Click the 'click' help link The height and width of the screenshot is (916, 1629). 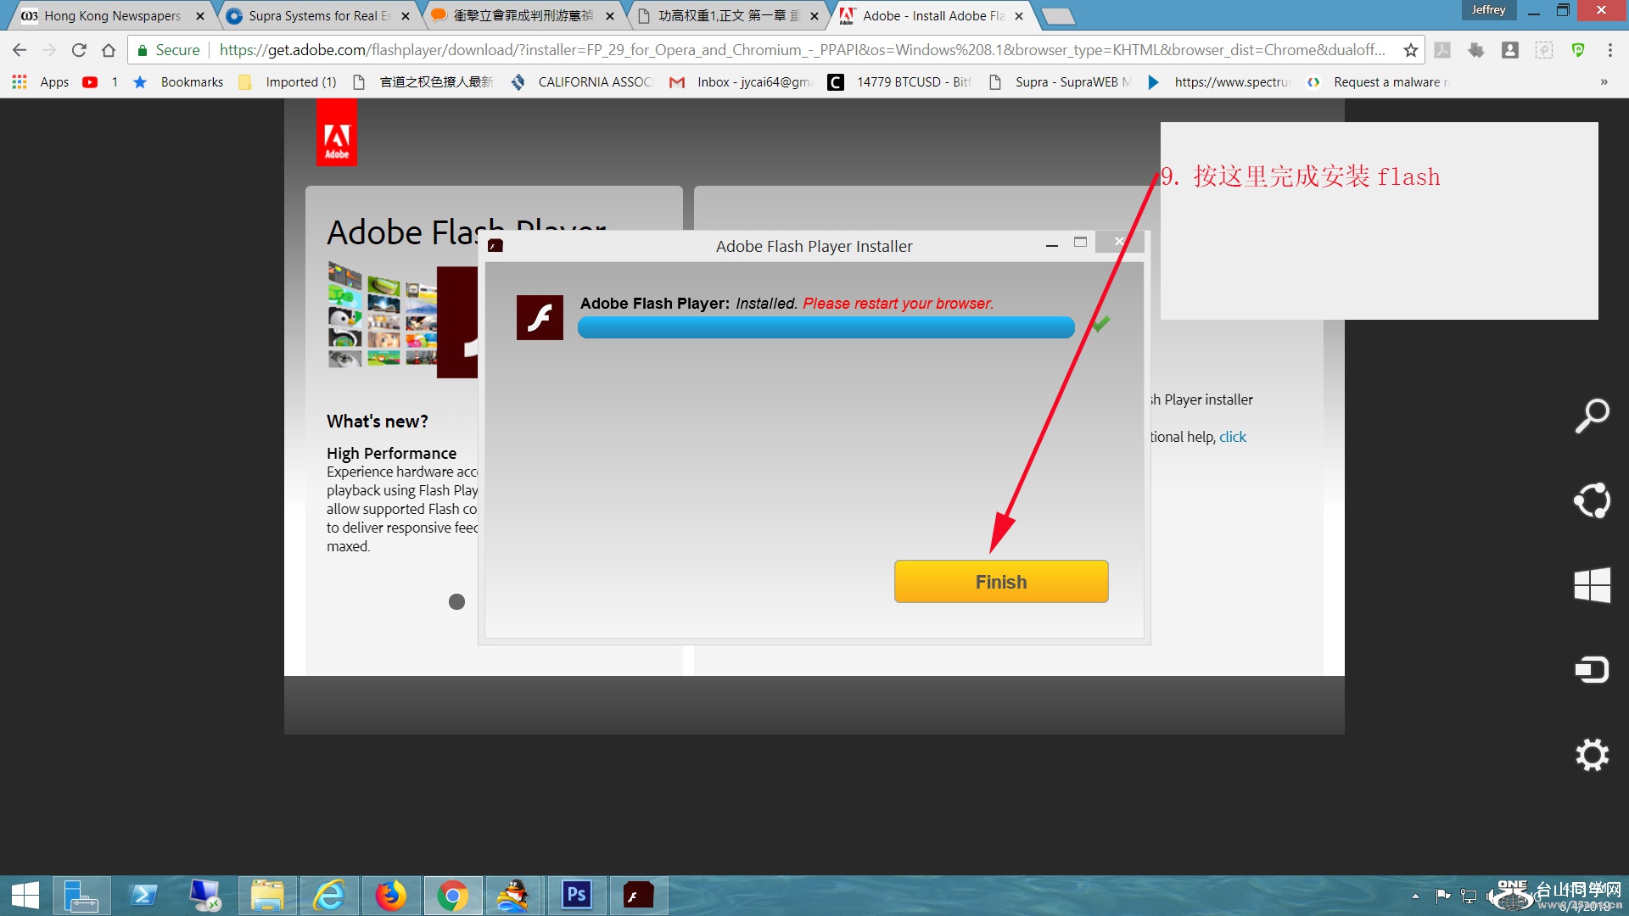point(1233,437)
